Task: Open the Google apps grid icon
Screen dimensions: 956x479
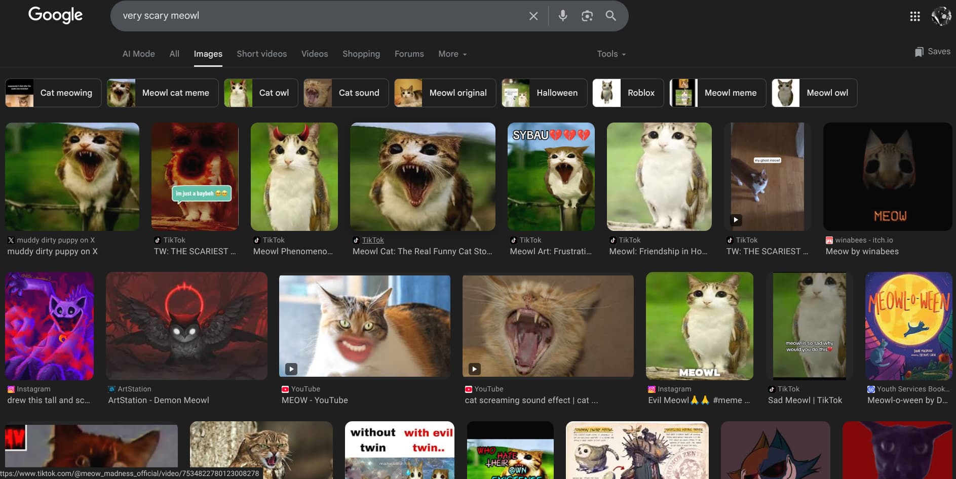Action: (x=914, y=16)
